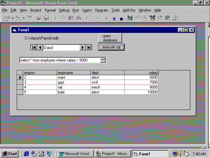Image resolution: width=210 pixels, height=158 pixels.
Task: Open the Edit menu
Action: pos(13,10)
